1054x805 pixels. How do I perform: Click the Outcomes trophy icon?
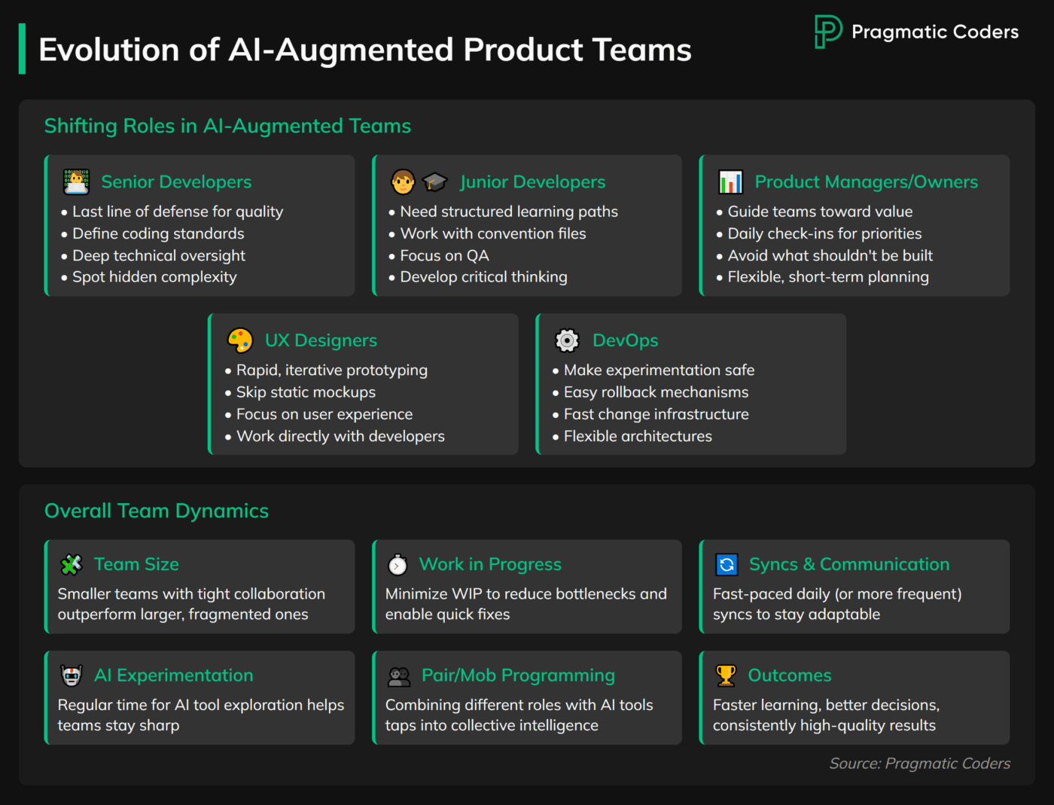click(726, 675)
